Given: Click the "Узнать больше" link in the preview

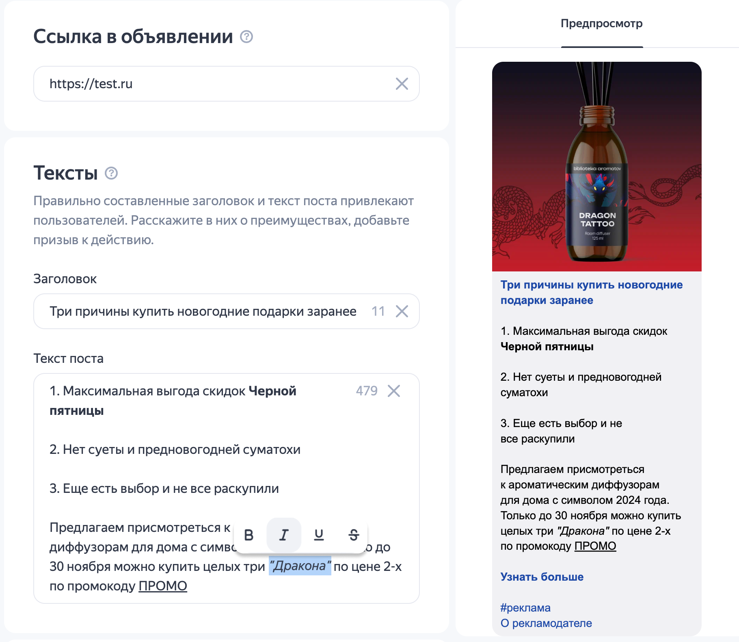Looking at the screenshot, I should click(542, 577).
